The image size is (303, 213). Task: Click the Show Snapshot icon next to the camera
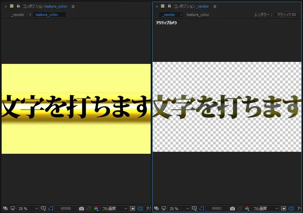pos(88,209)
